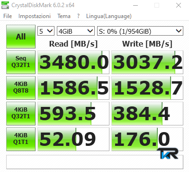
Task: Start the 4KiB Q32T1 test
Action: [x=21, y=114]
